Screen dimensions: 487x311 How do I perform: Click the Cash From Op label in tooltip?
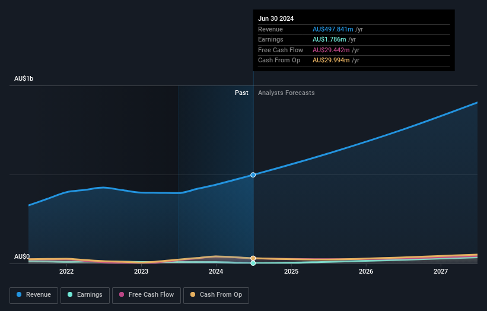coord(279,61)
